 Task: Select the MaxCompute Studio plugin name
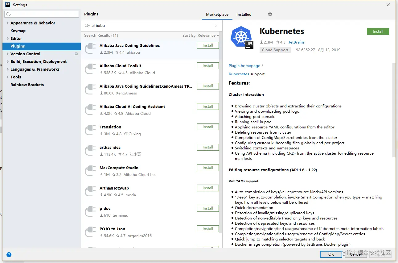(119, 168)
